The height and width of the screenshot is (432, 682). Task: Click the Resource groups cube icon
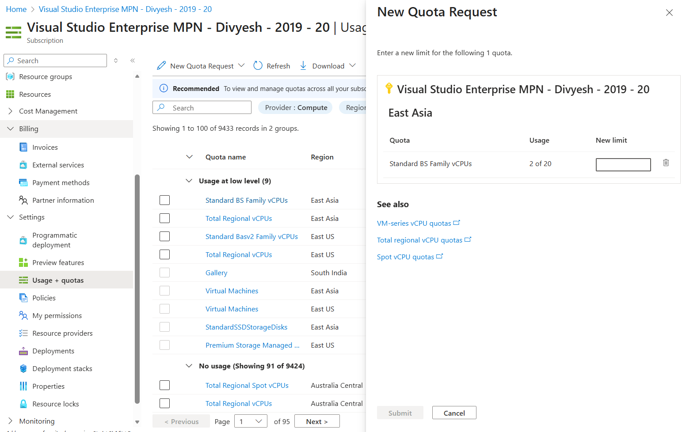coord(10,76)
